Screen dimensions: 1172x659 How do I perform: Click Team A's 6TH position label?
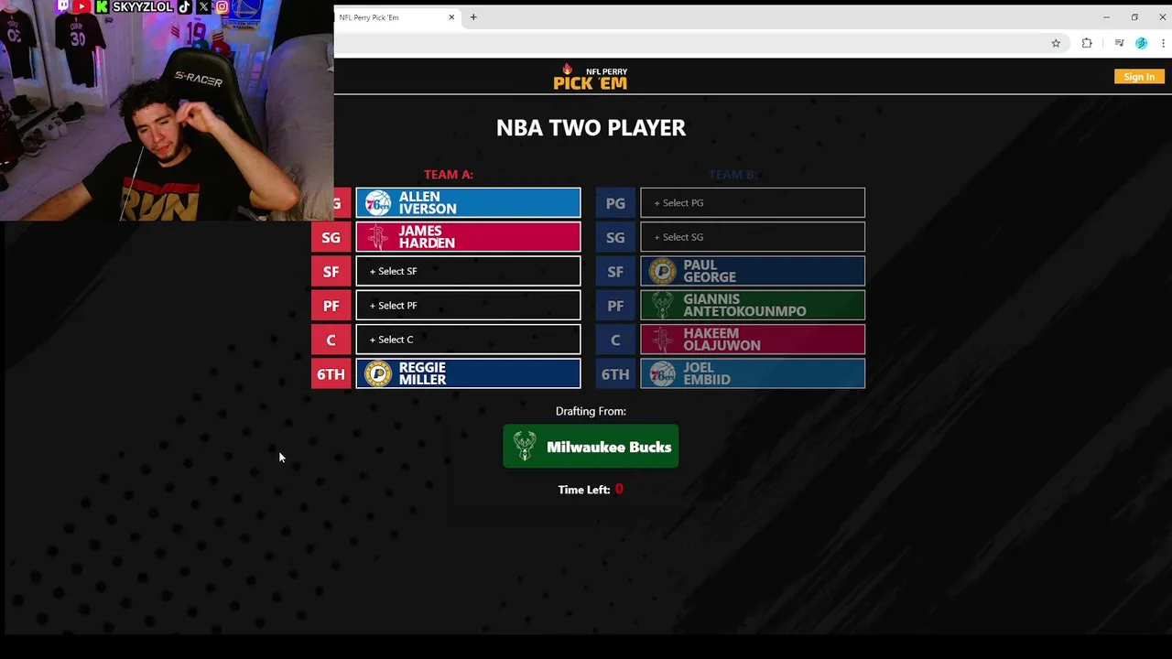(x=331, y=373)
